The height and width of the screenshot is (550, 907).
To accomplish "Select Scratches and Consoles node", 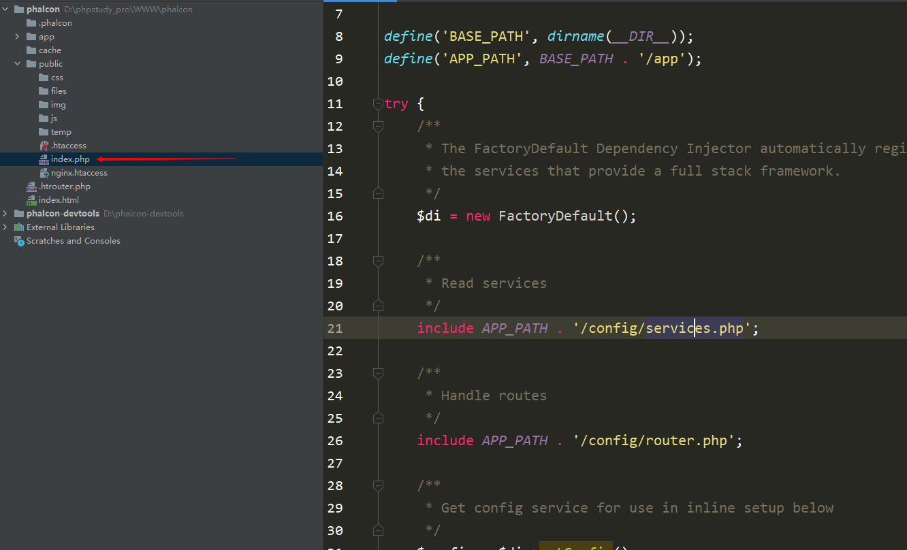I will point(74,241).
